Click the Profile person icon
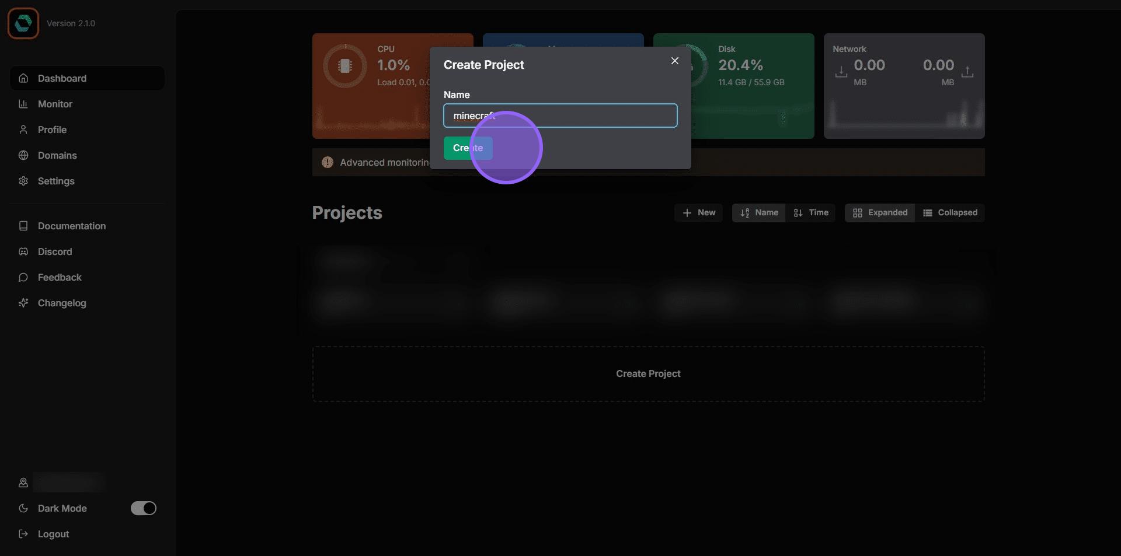The width and height of the screenshot is (1121, 556). [23, 130]
